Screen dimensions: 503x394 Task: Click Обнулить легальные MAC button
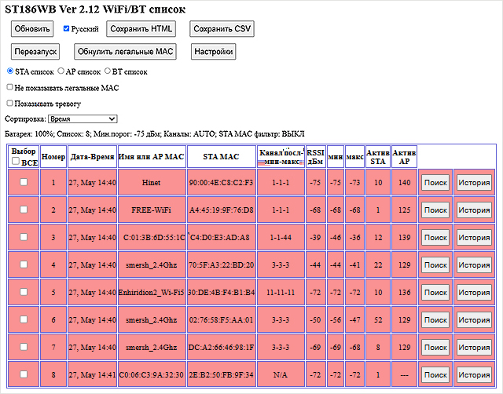(126, 52)
